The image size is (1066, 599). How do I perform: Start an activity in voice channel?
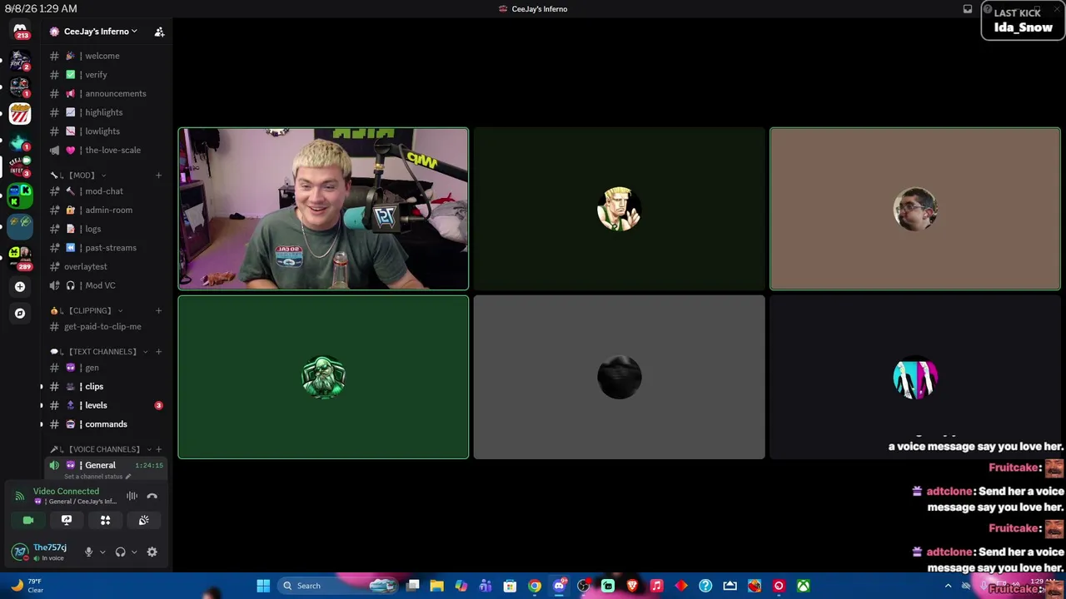(105, 520)
